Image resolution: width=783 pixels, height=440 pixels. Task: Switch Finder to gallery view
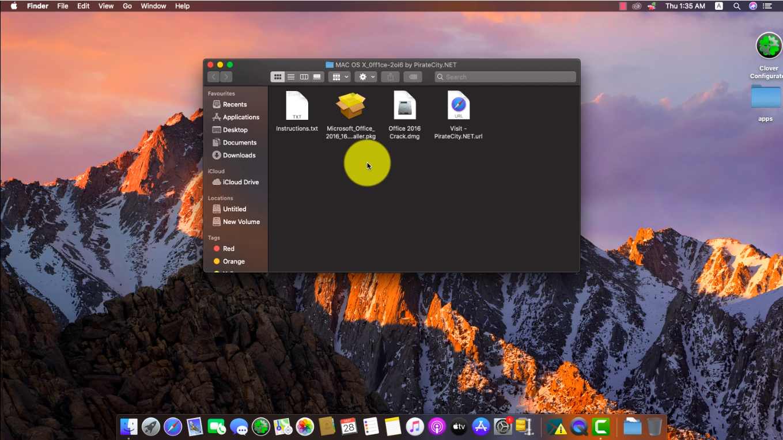pyautogui.click(x=317, y=77)
